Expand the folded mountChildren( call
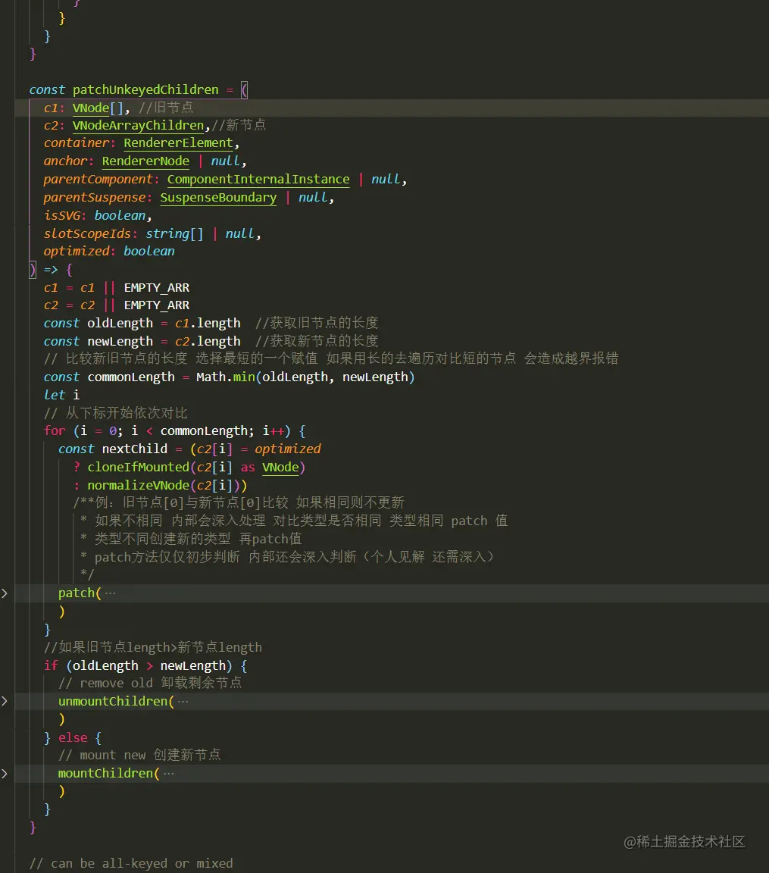The height and width of the screenshot is (873, 769). [x=5, y=773]
